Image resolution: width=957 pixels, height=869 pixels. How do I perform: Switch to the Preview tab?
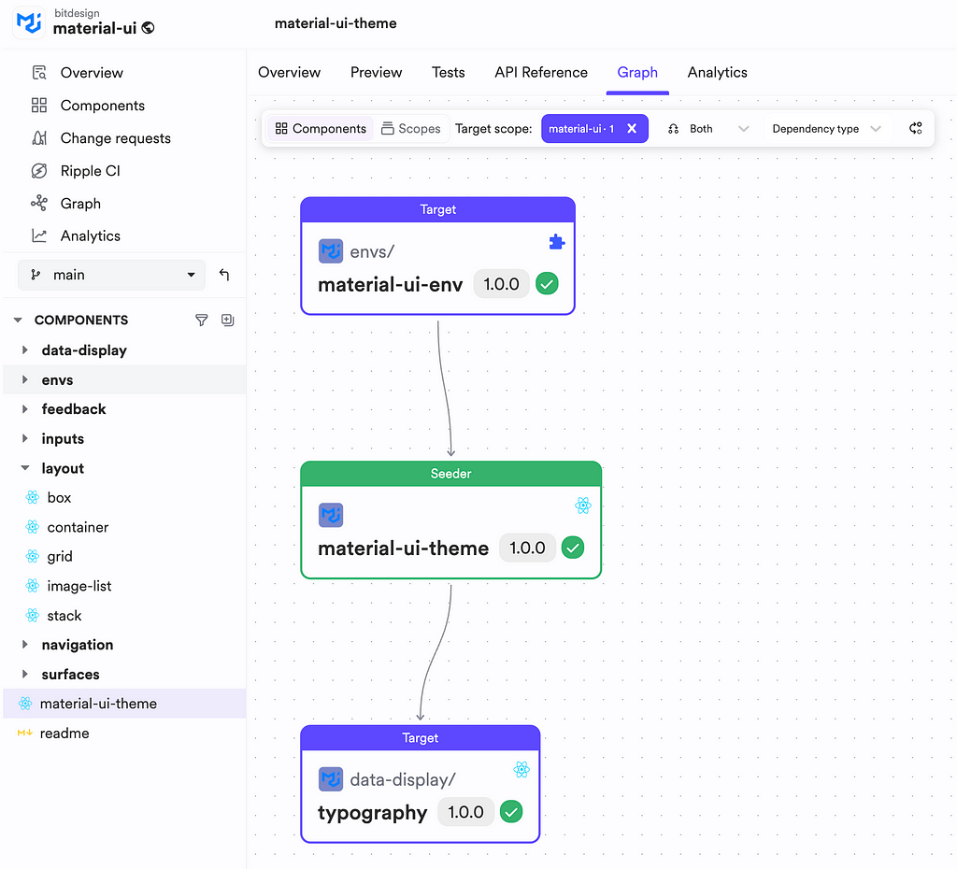pyautogui.click(x=376, y=73)
